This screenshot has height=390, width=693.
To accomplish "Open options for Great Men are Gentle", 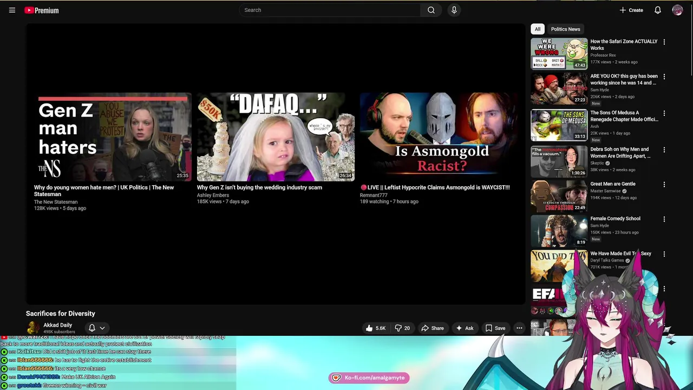I will (x=664, y=184).
